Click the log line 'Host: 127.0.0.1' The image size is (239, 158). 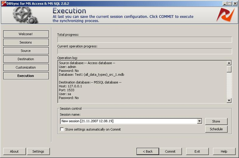click(x=70, y=86)
